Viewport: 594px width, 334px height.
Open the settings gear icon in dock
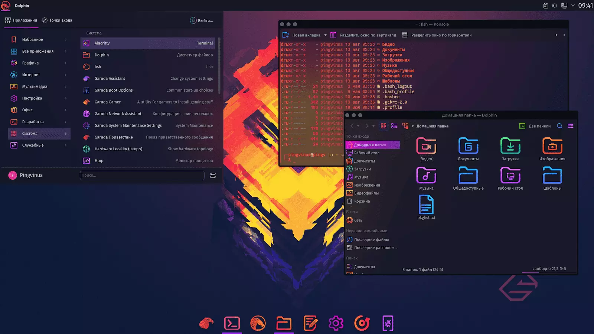click(x=336, y=323)
